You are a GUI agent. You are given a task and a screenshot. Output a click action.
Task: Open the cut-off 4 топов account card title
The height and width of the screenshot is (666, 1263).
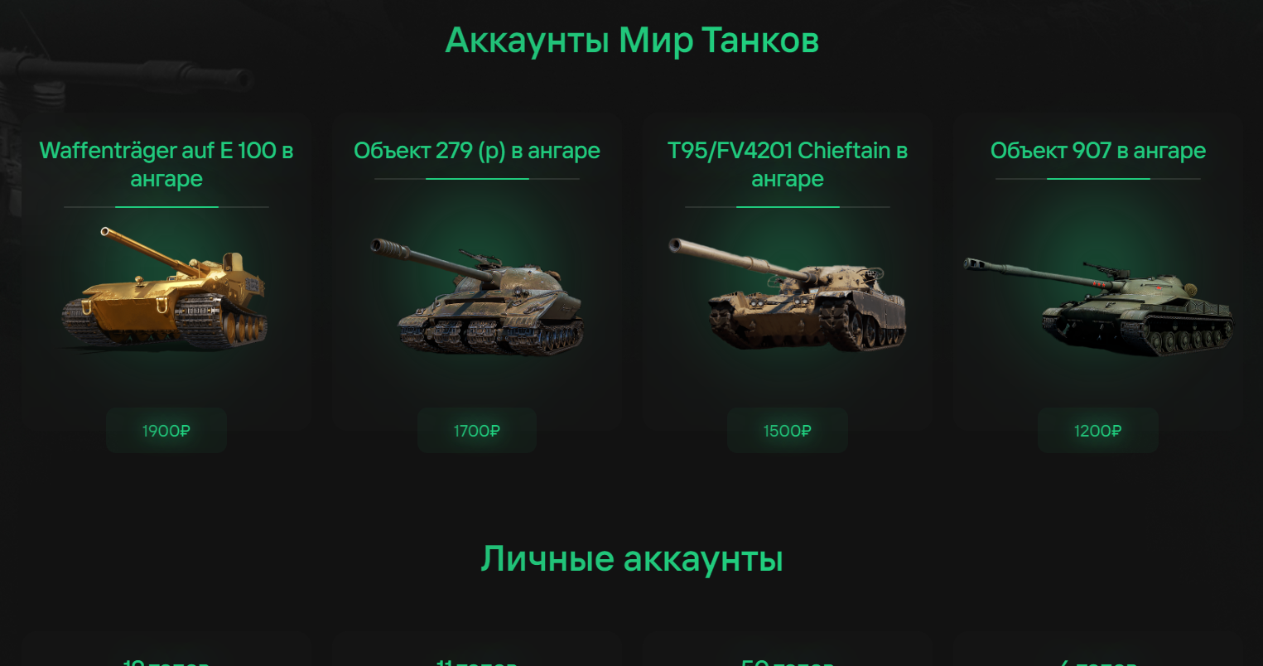coord(1098,662)
